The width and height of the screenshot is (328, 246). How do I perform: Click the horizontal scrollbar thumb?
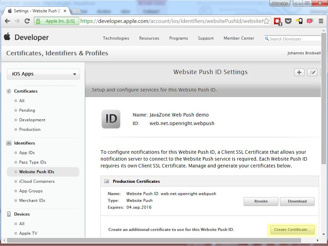(154, 240)
